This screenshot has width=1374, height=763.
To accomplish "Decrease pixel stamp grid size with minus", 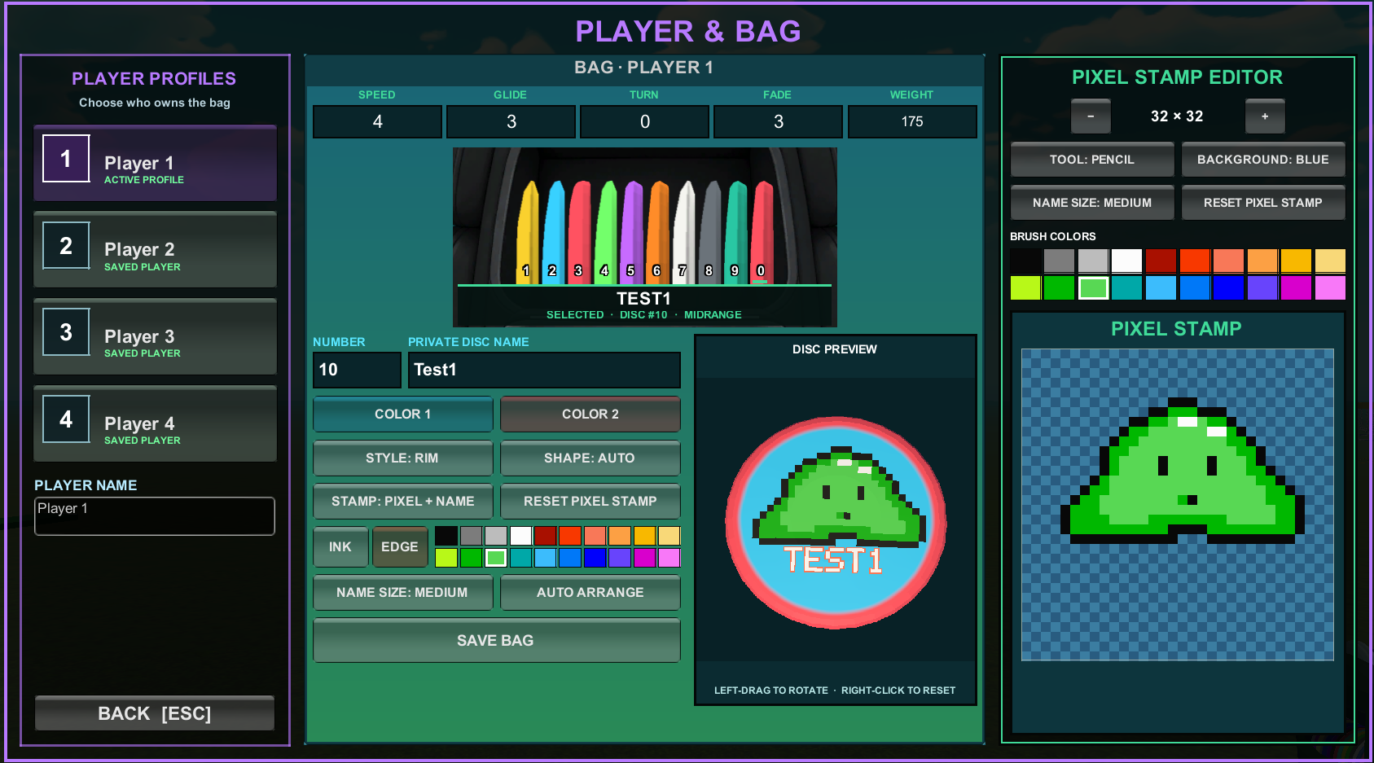I will tap(1091, 116).
